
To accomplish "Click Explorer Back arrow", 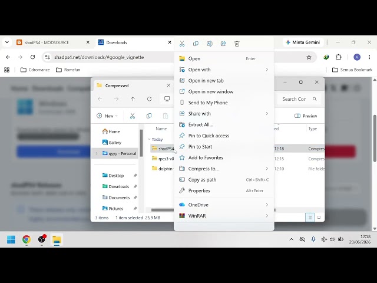I will pyautogui.click(x=100, y=99).
